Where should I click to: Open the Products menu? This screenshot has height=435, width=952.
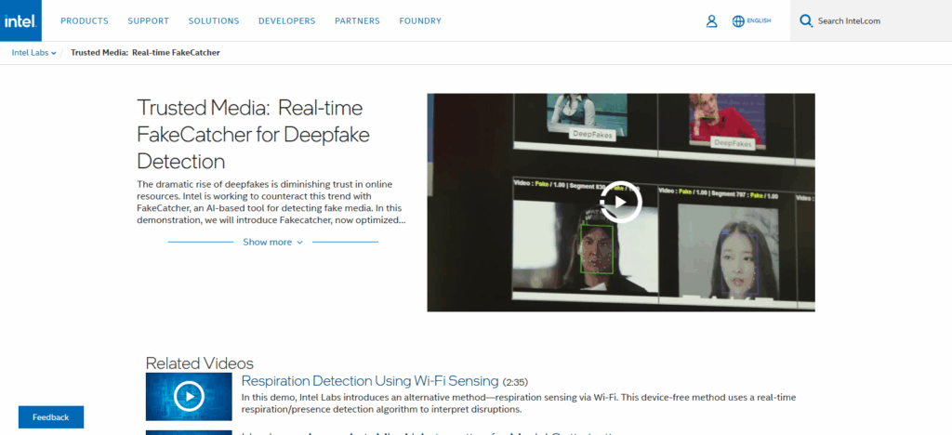point(85,20)
